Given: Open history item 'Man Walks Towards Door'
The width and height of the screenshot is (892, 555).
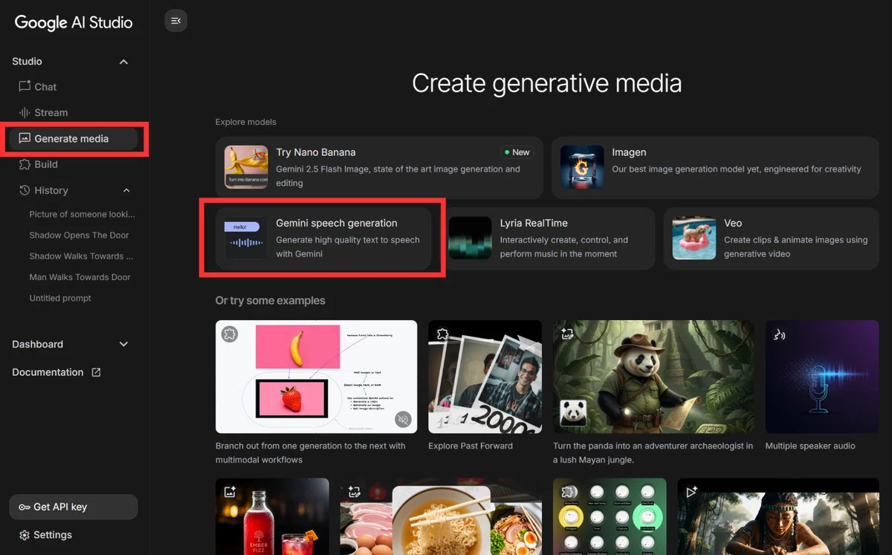Looking at the screenshot, I should (x=80, y=276).
